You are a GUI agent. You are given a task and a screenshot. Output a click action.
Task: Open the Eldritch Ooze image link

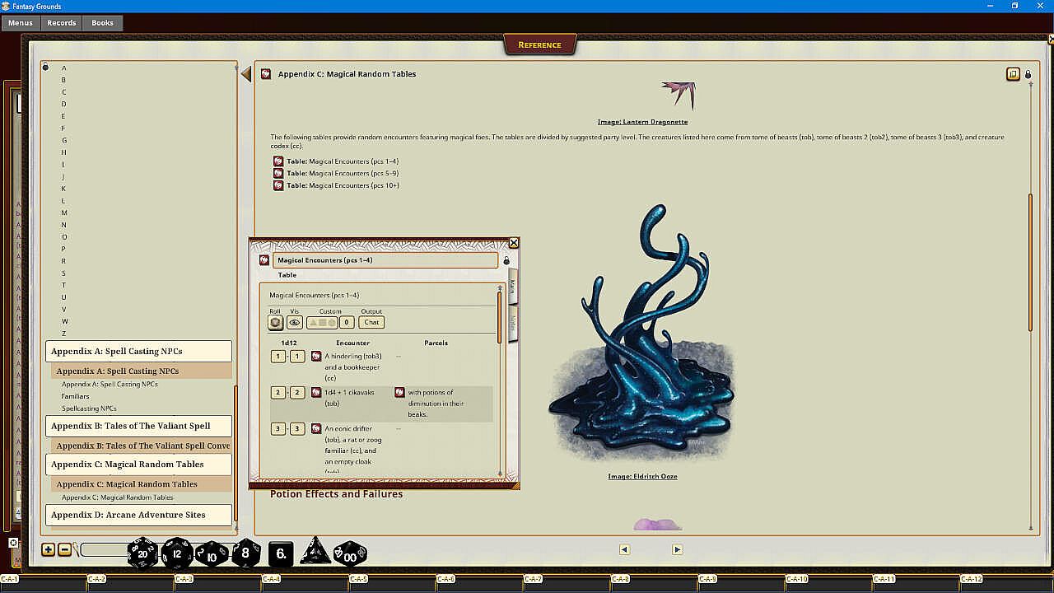pos(642,477)
